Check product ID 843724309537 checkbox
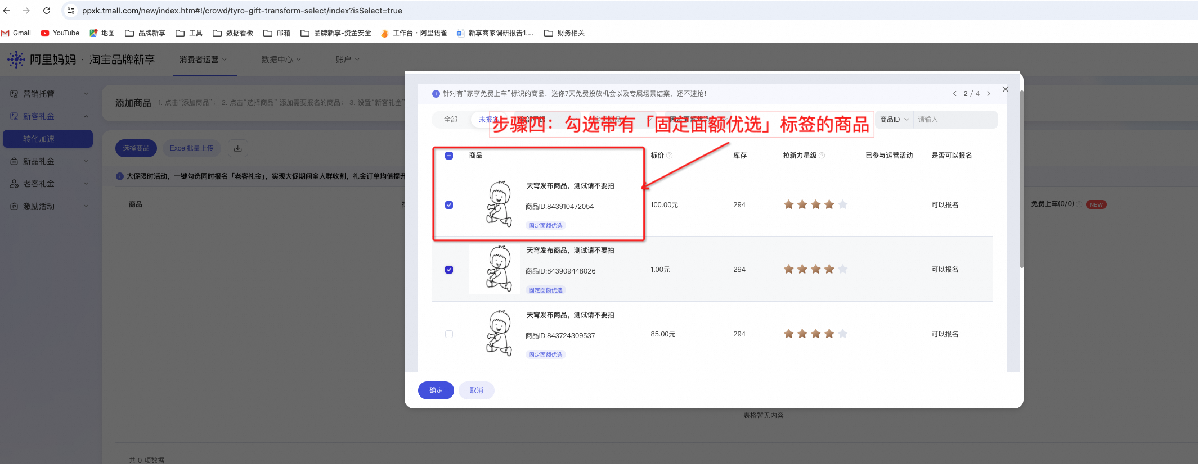This screenshot has width=1198, height=464. pos(449,334)
